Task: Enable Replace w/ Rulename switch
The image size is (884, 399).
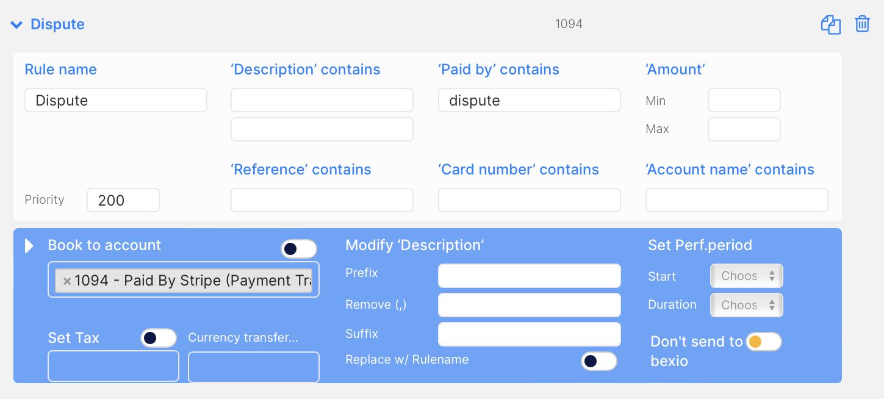Action: click(599, 361)
